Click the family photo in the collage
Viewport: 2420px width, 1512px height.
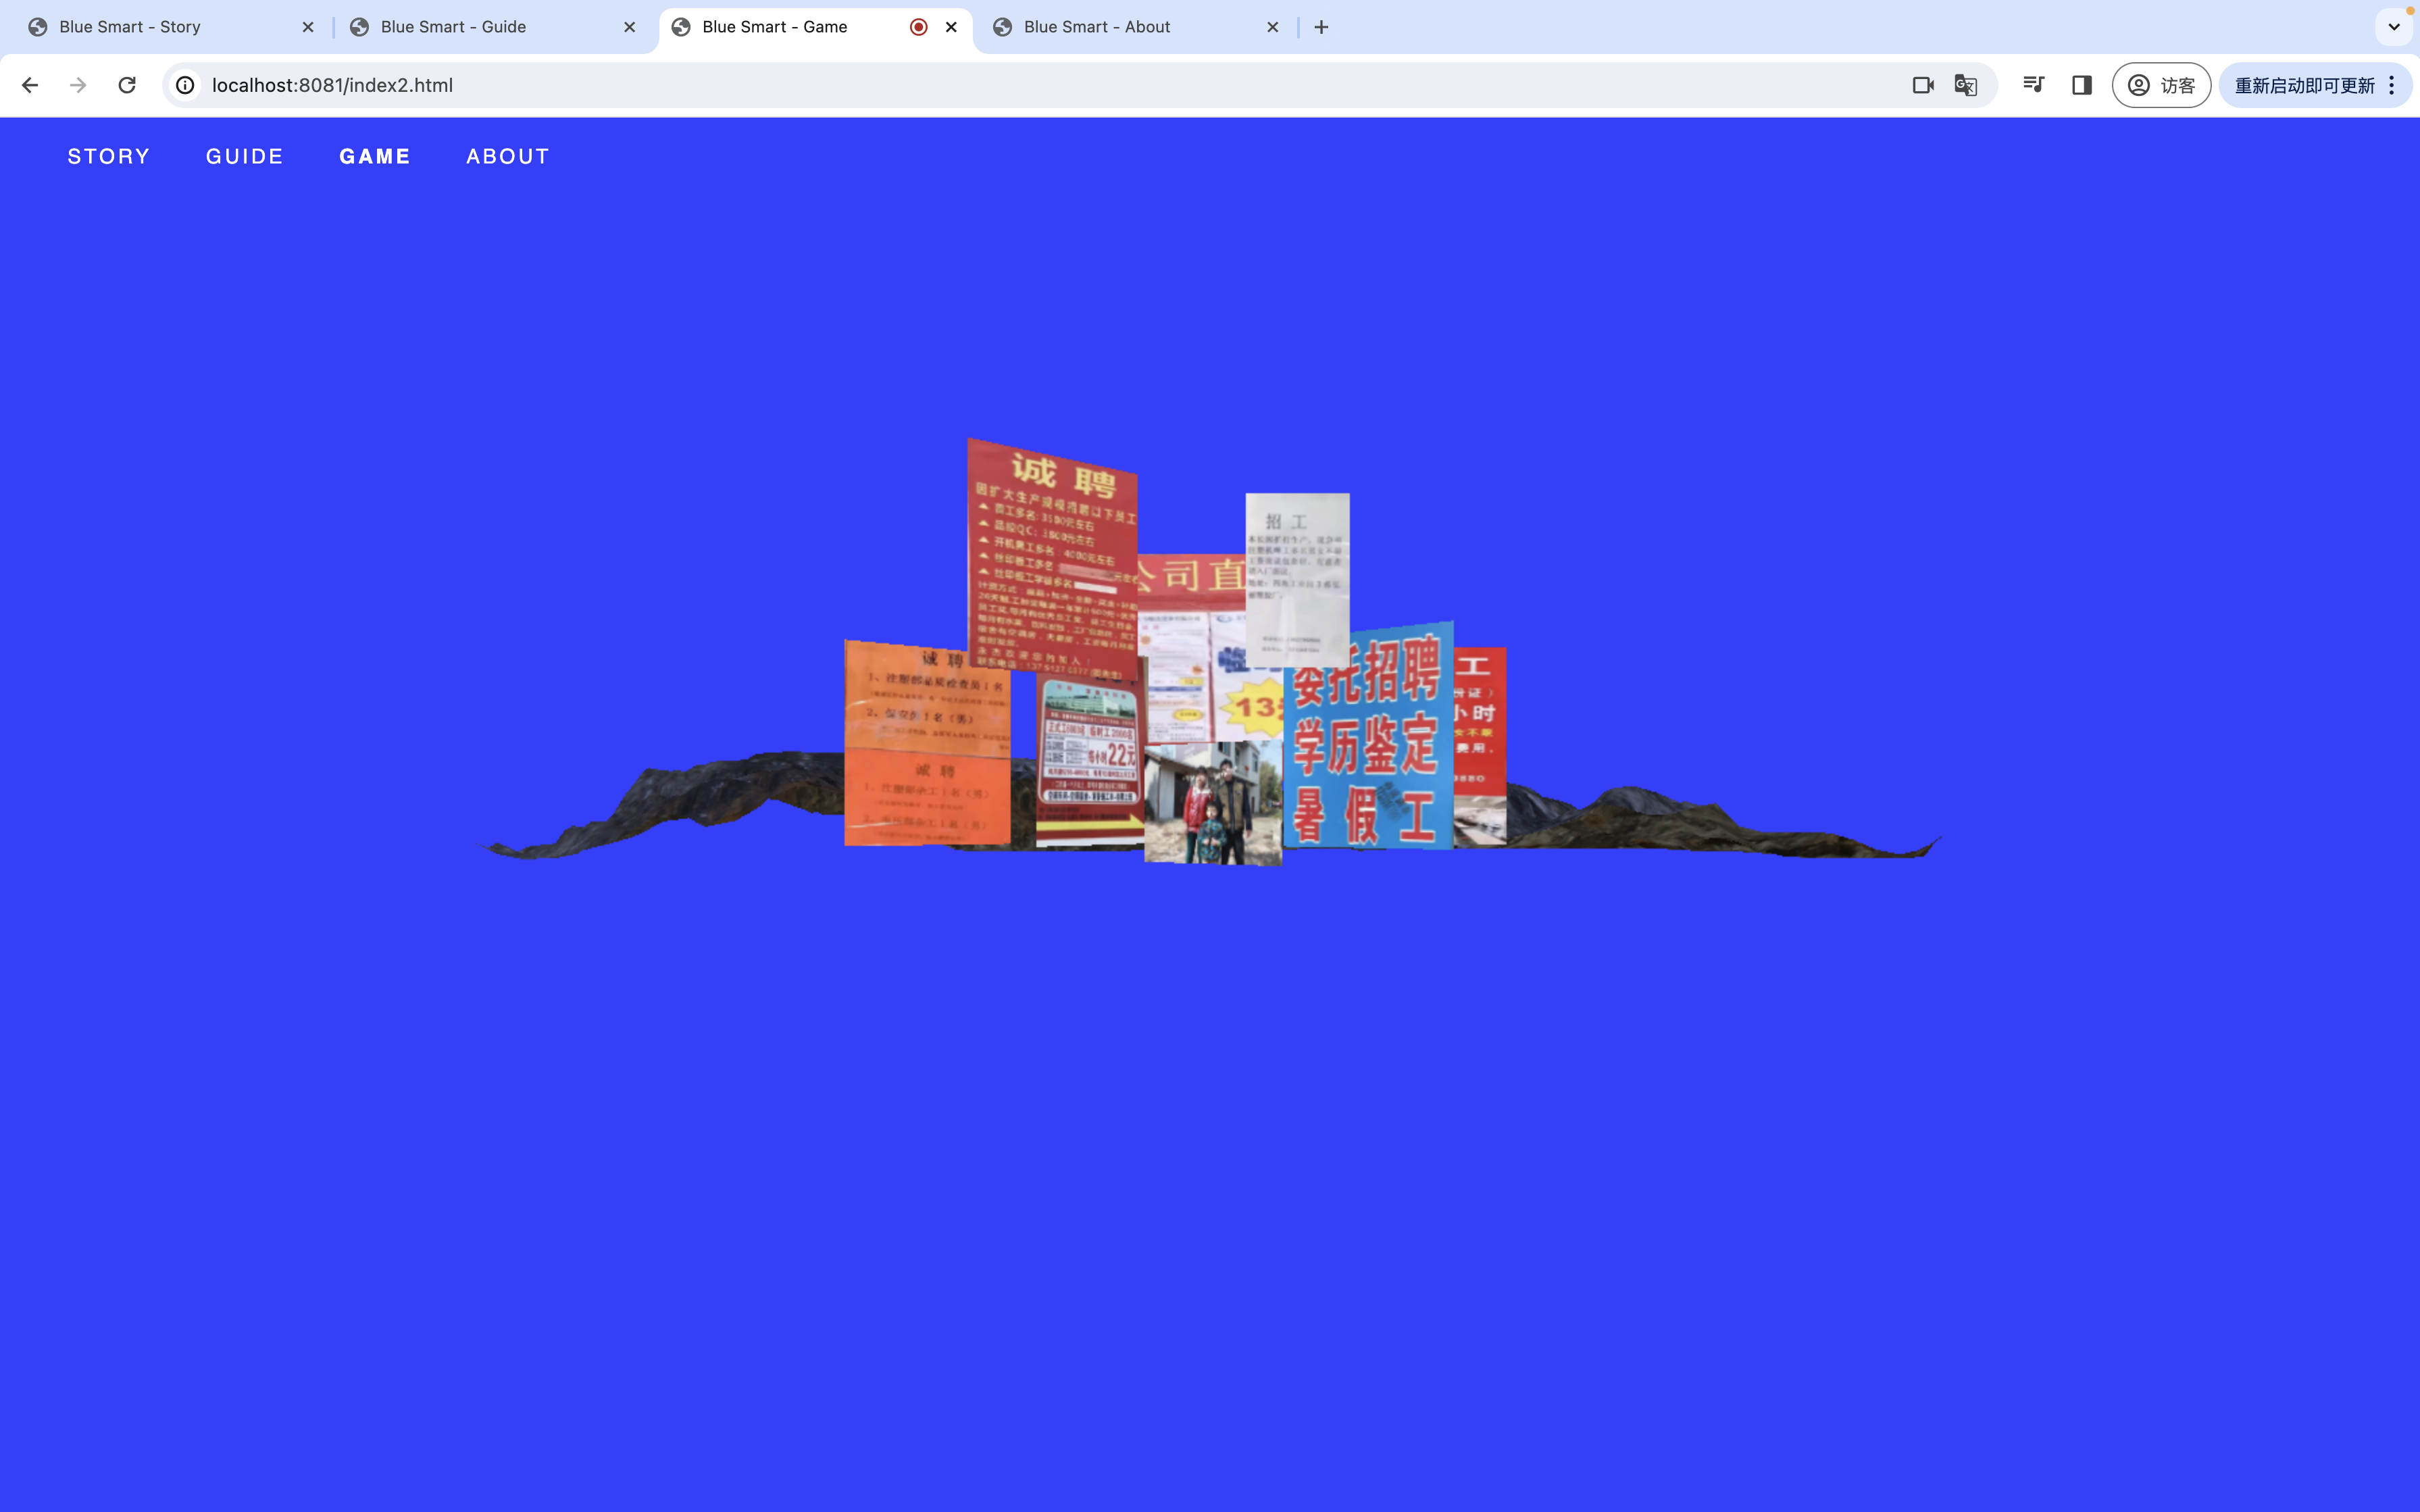1212,802
